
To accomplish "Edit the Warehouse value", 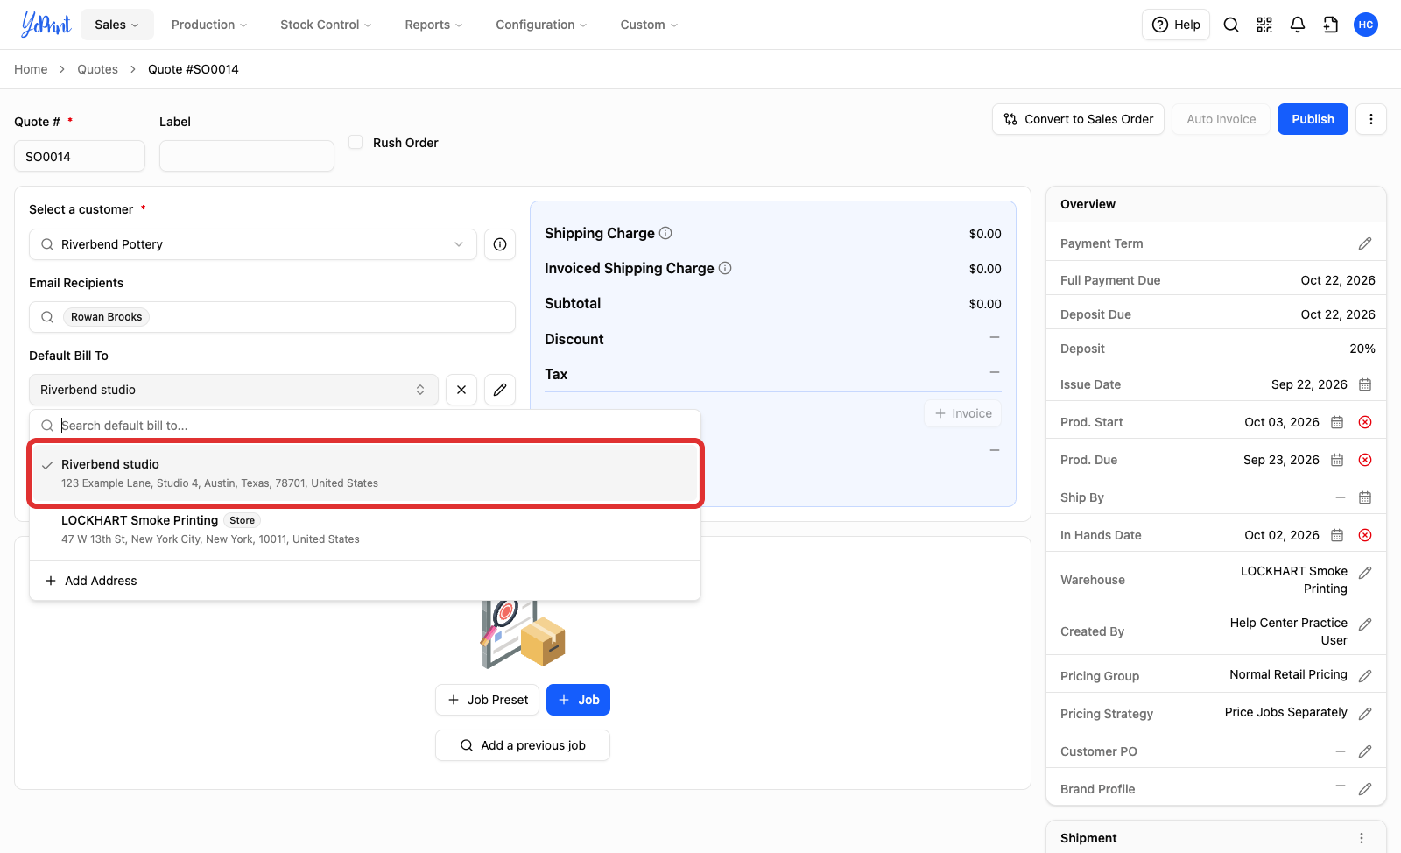I will click(x=1365, y=573).
